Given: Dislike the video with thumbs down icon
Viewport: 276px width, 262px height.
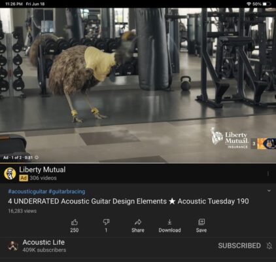Looking at the screenshot, I should pyautogui.click(x=106, y=222).
